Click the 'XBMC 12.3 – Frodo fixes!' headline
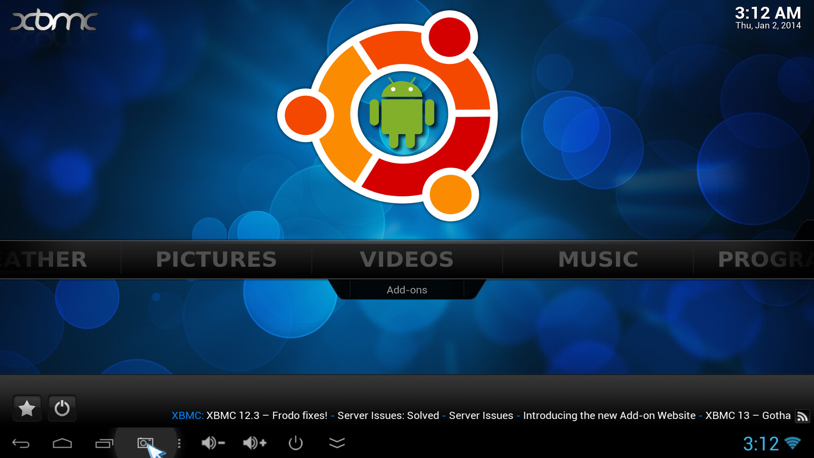Viewport: 814px width, 458px height. 267,416
